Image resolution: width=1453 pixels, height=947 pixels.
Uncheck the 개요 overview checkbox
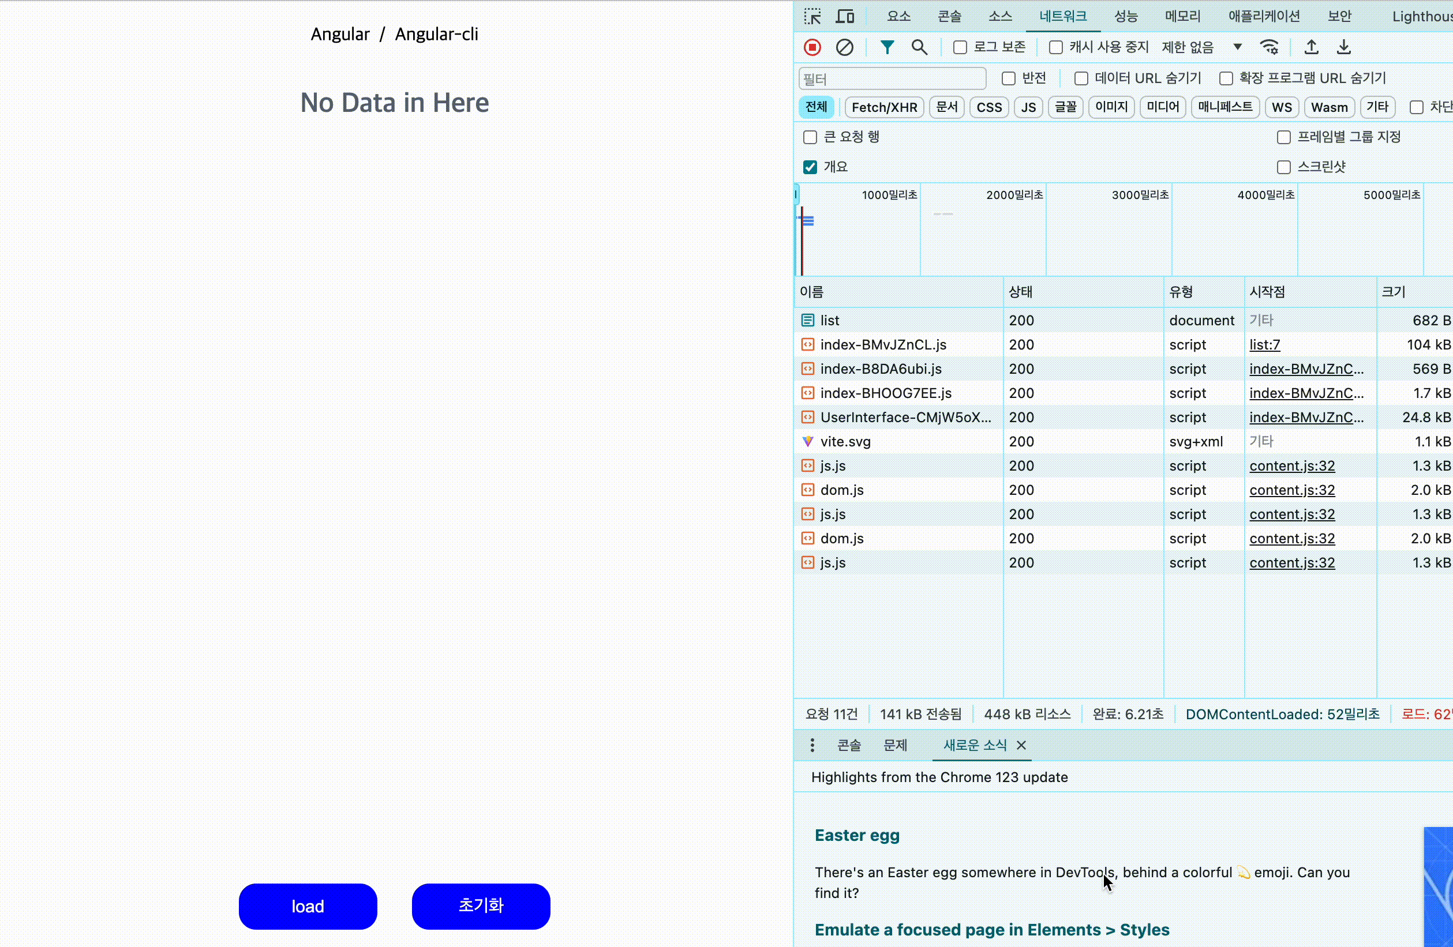(810, 167)
